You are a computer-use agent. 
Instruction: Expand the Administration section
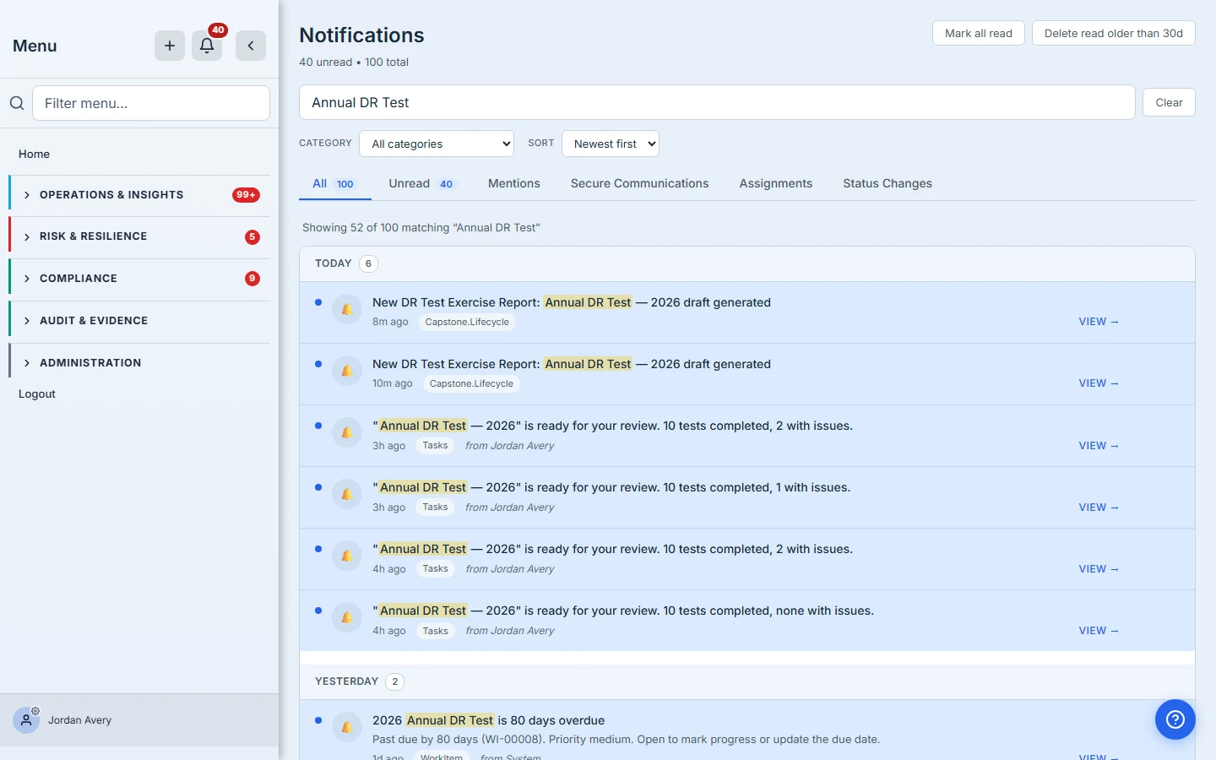click(x=139, y=363)
